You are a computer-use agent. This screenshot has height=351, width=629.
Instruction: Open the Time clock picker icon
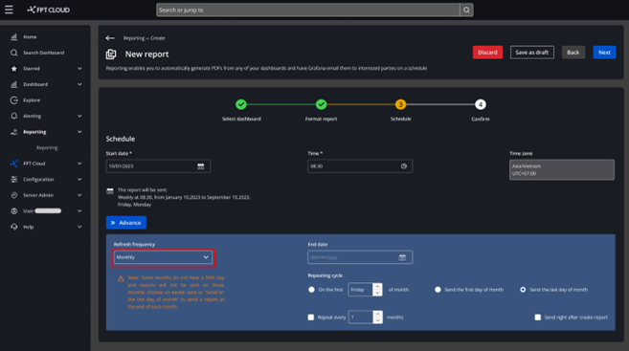click(x=404, y=166)
